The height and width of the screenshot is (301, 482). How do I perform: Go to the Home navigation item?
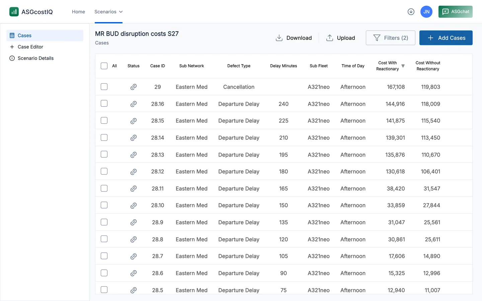78,12
